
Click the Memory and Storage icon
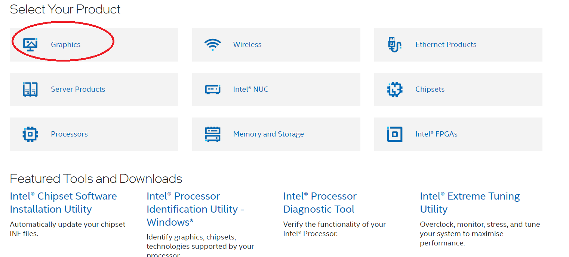tap(212, 134)
